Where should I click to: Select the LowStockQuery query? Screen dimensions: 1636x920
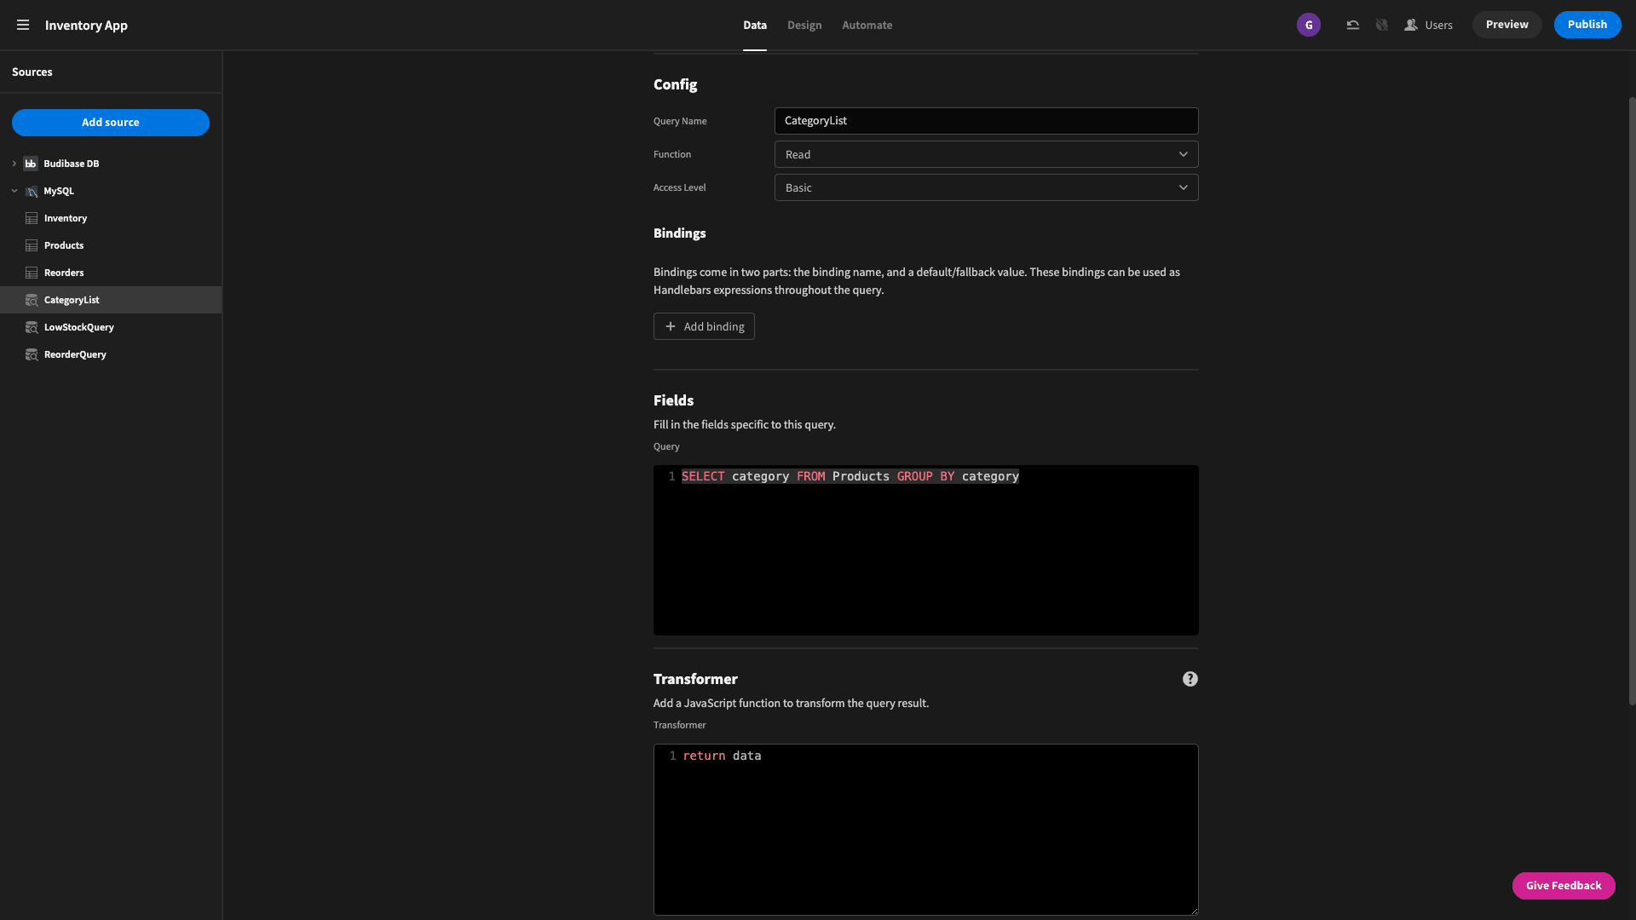click(x=111, y=327)
